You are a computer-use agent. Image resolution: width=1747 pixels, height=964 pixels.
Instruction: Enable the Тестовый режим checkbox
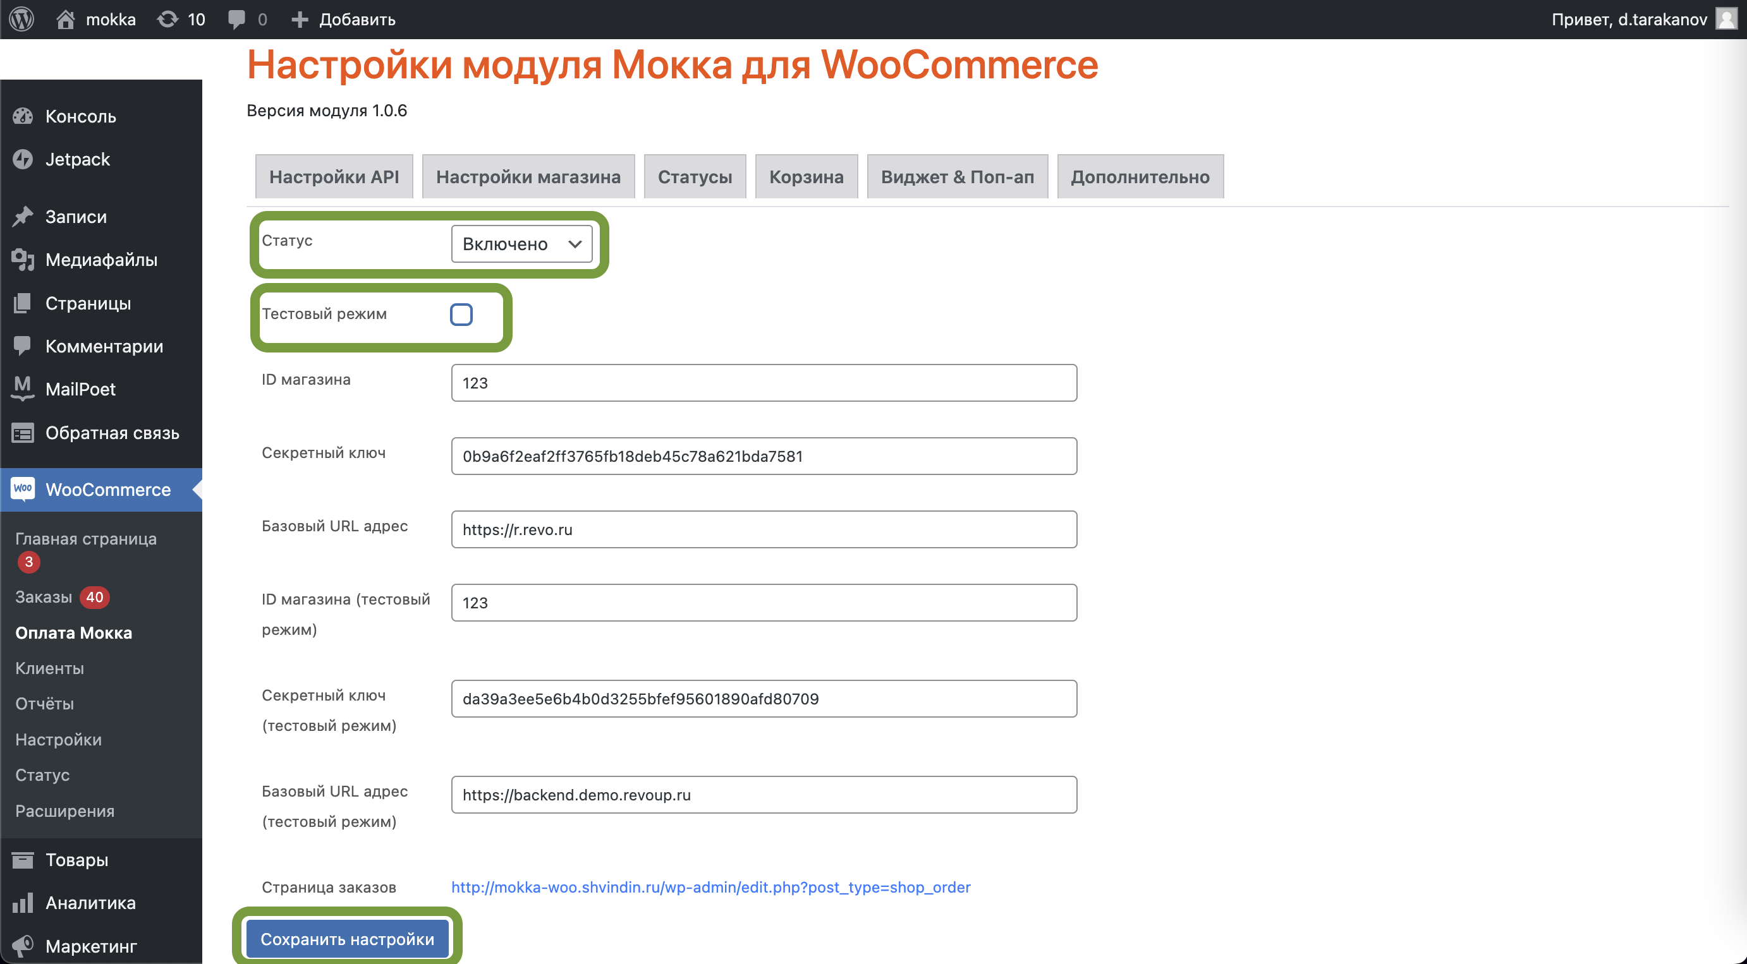(461, 315)
